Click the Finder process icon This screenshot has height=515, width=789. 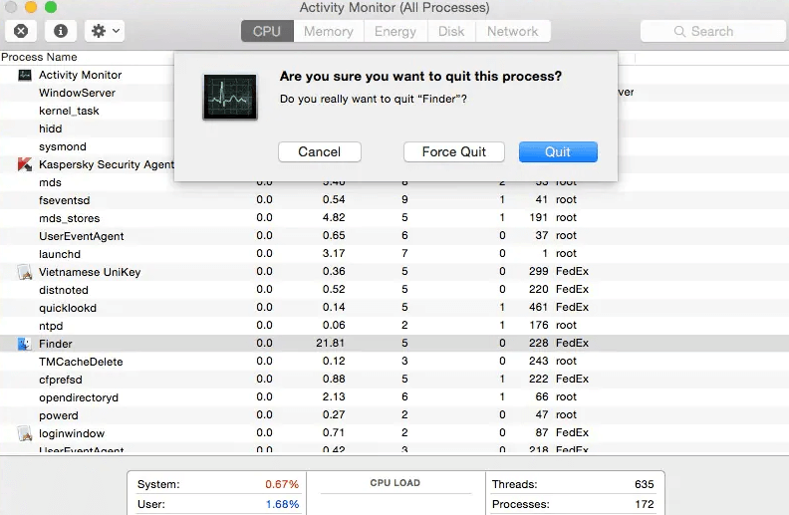click(24, 344)
